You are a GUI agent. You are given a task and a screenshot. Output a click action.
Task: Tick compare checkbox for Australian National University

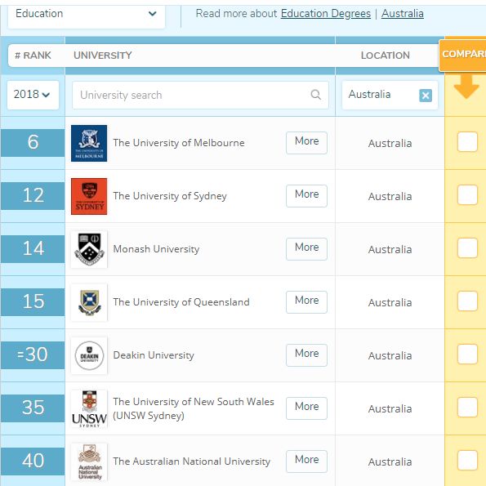[x=467, y=460]
